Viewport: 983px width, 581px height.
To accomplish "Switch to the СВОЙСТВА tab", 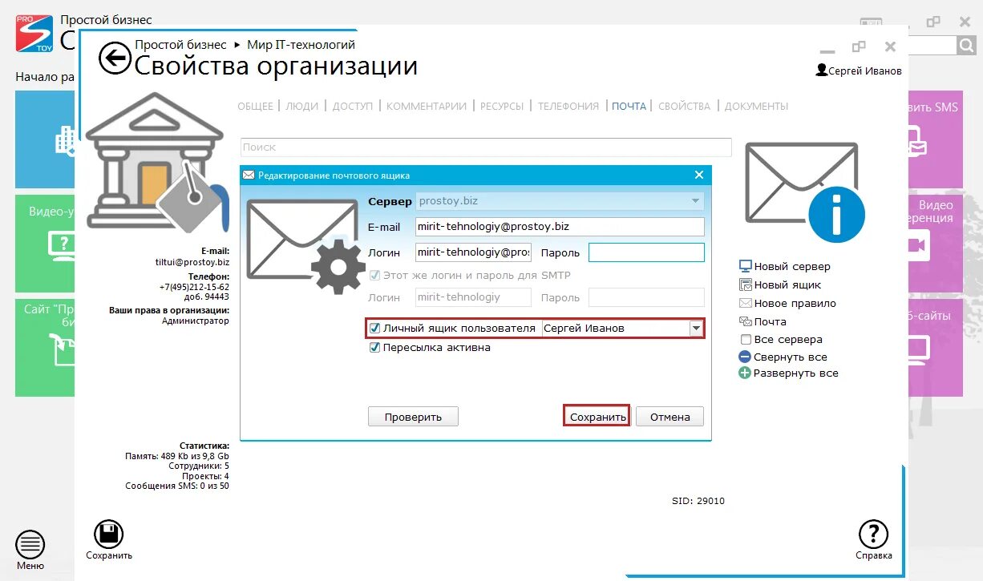I will coord(684,106).
